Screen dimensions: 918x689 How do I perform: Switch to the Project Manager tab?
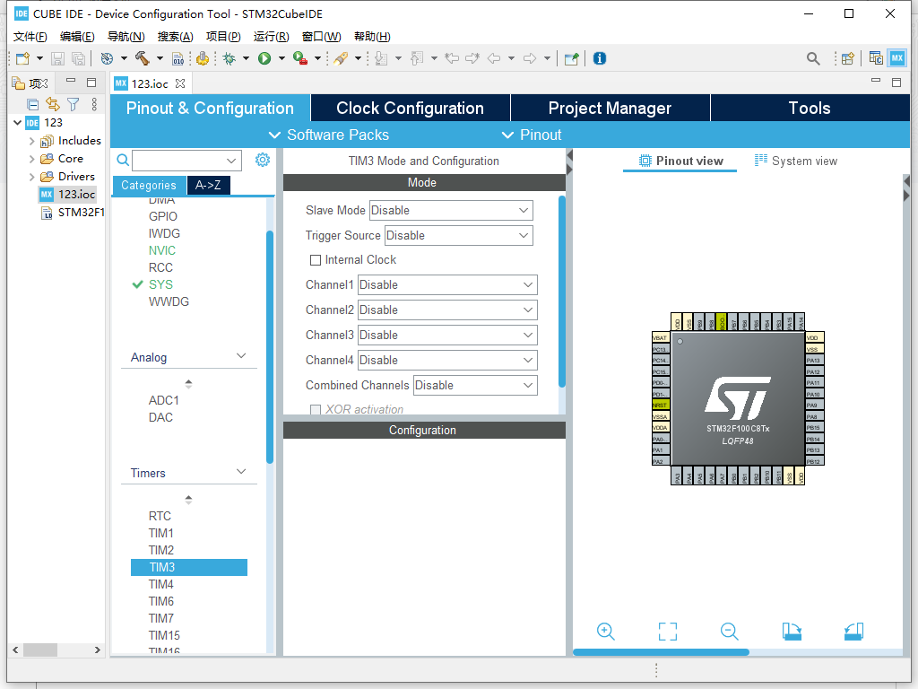(610, 108)
